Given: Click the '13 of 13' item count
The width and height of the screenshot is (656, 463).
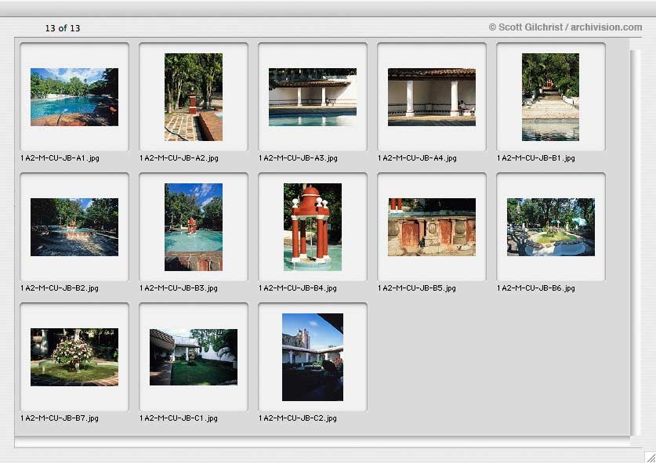Looking at the screenshot, I should 63,28.
